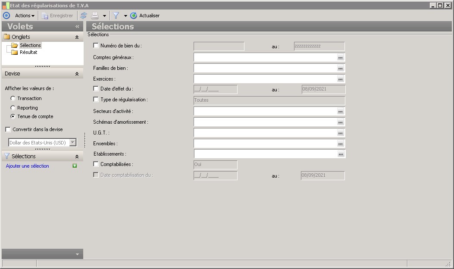The height and width of the screenshot is (269, 454).
Task: Click the Toutes type de régularisation field
Action: [x=269, y=100]
